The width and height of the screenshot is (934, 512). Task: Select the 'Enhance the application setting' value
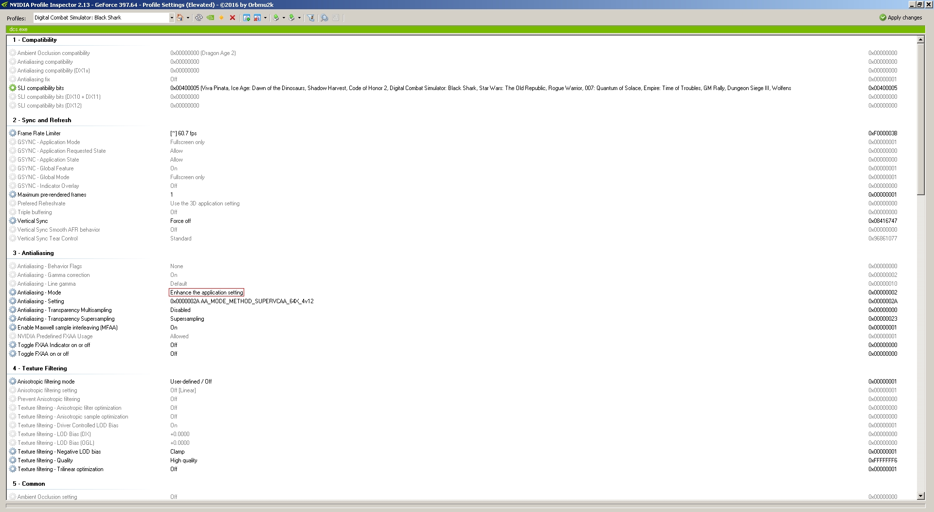click(206, 293)
